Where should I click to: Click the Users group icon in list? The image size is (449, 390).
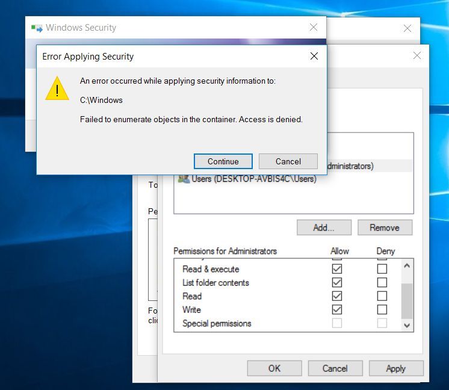pos(184,179)
